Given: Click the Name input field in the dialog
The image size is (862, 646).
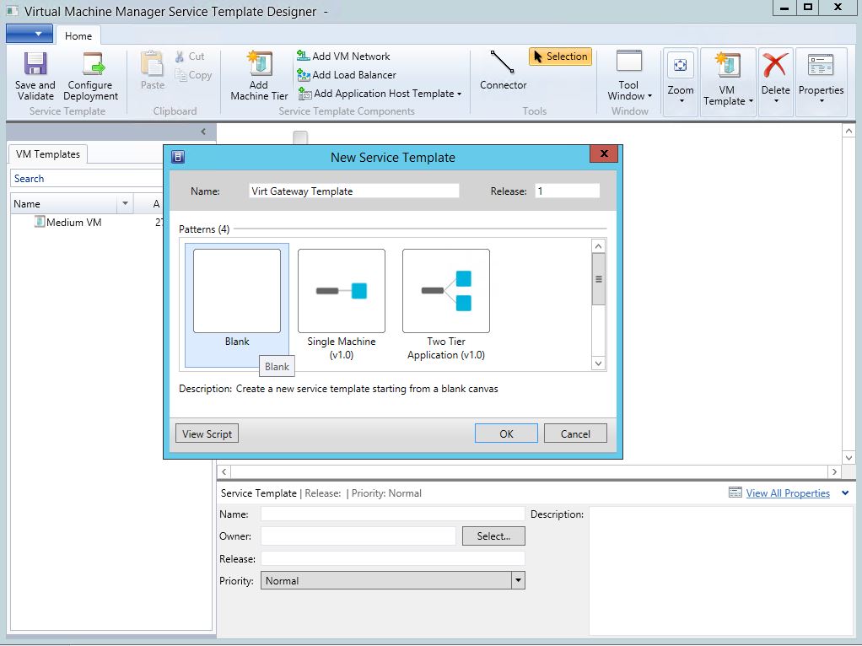Looking at the screenshot, I should 353,191.
